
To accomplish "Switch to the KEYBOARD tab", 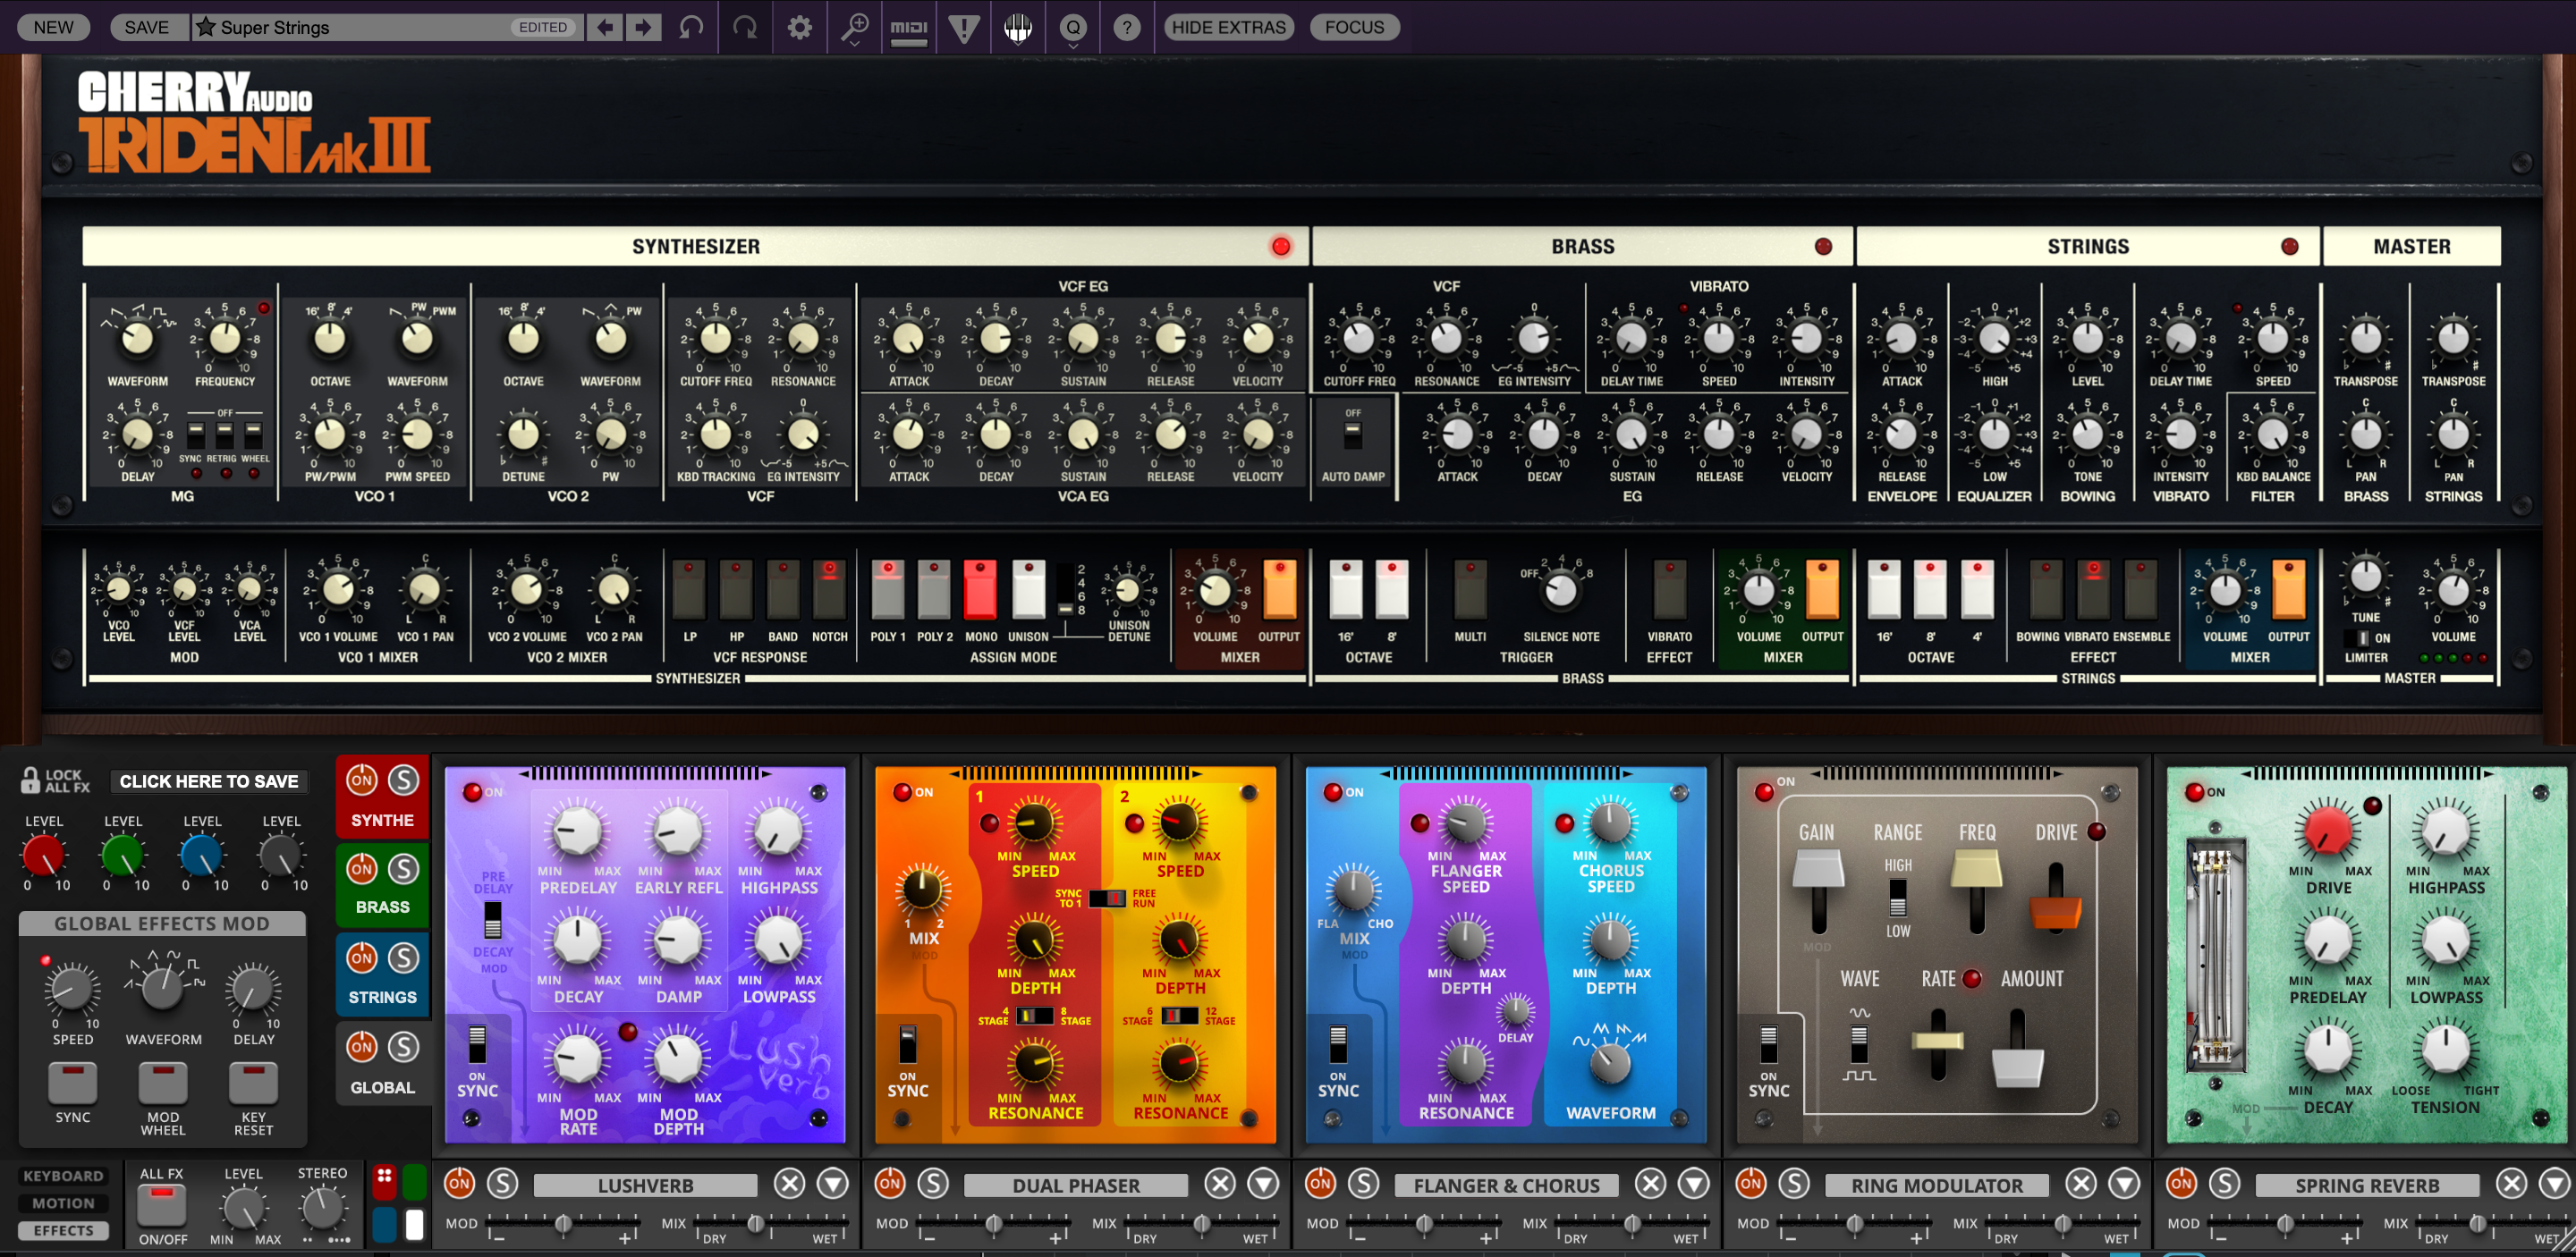I will [x=63, y=1176].
